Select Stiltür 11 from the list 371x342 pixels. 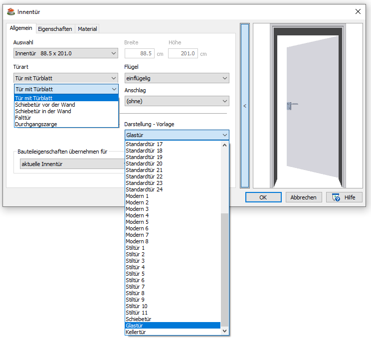click(137, 313)
